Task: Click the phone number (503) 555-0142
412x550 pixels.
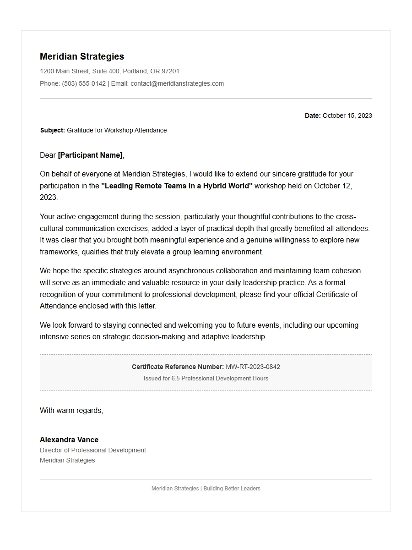Action: tap(84, 83)
